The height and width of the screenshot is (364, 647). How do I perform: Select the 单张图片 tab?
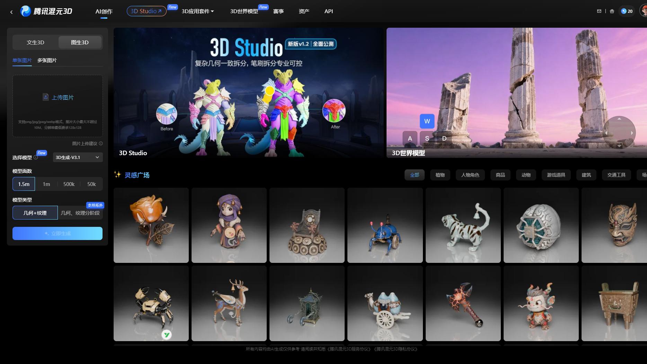click(x=22, y=60)
